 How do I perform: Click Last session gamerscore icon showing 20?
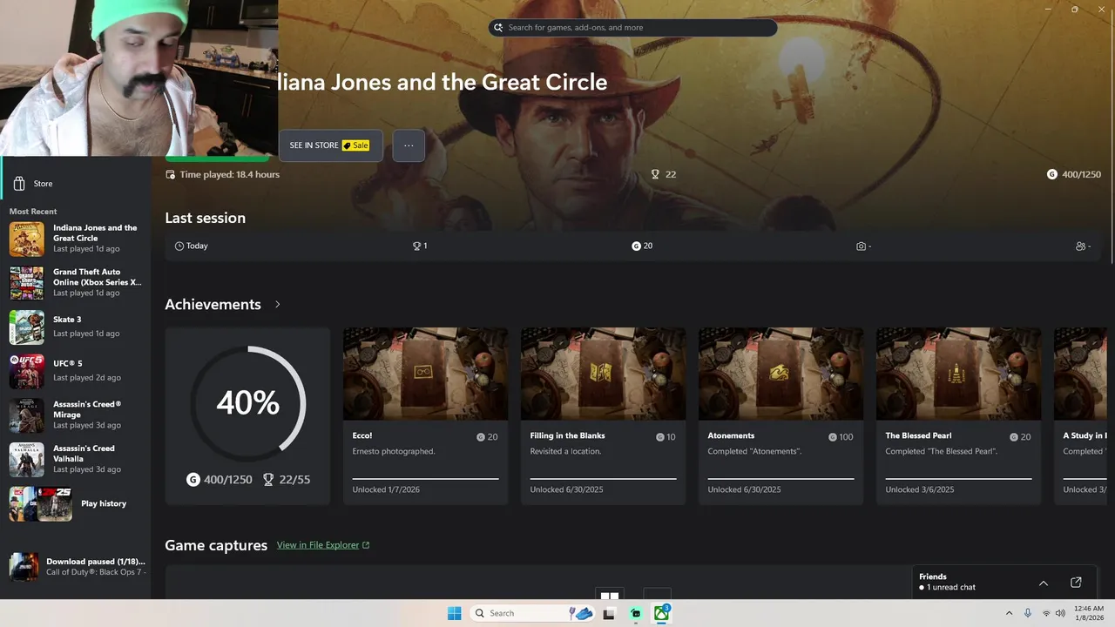[x=636, y=246]
